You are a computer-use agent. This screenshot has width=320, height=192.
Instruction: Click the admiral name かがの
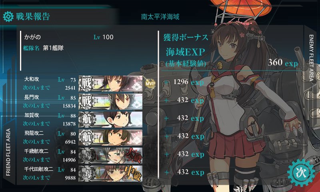[32, 37]
